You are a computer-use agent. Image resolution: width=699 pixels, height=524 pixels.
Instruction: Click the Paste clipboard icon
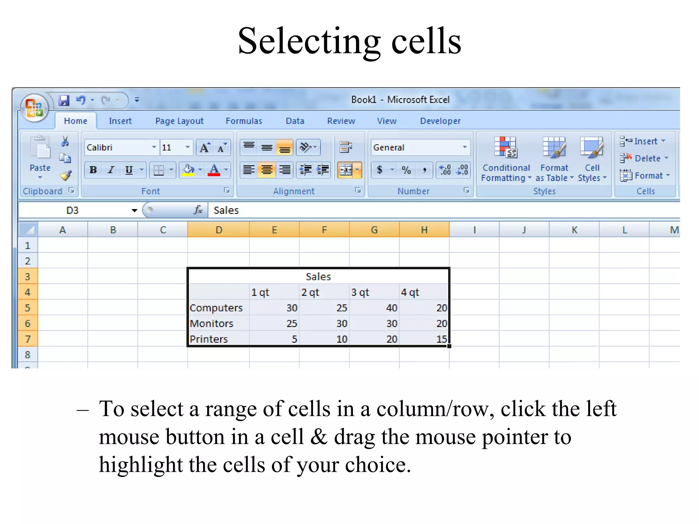(x=40, y=147)
